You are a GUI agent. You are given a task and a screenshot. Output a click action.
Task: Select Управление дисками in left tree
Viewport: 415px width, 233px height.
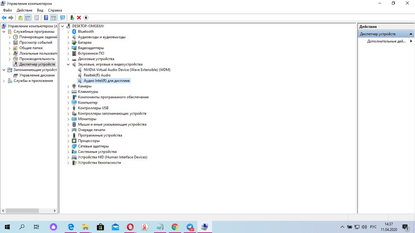[x=37, y=75]
